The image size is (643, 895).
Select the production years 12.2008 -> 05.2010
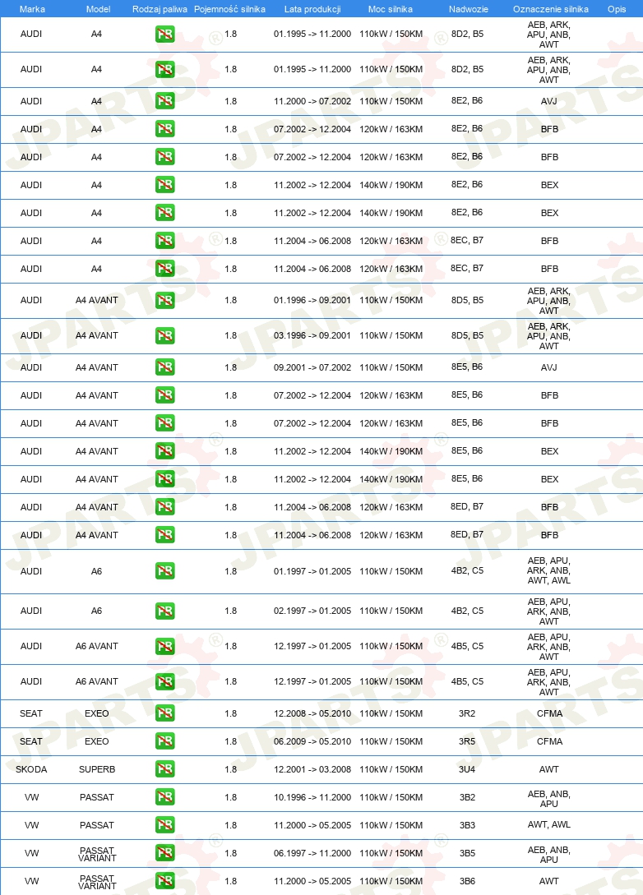point(312,713)
